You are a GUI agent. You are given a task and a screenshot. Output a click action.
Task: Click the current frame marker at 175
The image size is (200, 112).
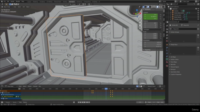click(106, 89)
